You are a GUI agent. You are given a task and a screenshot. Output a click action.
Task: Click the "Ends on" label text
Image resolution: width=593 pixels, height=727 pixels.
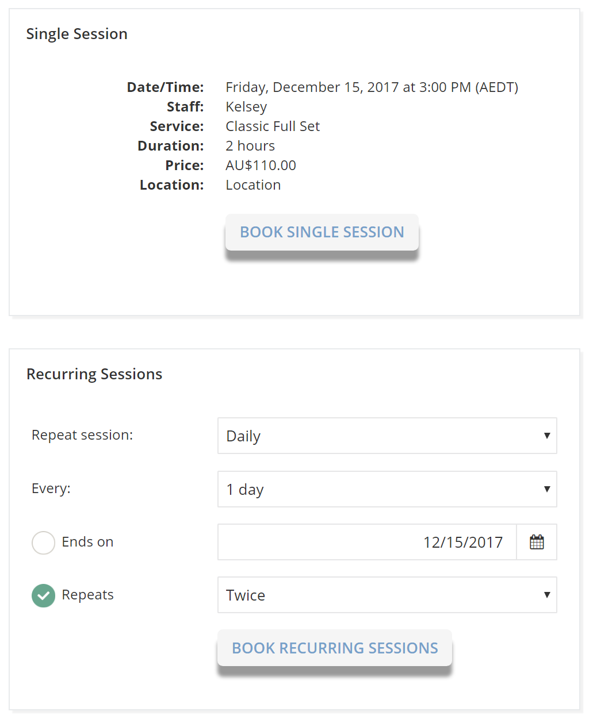click(87, 542)
